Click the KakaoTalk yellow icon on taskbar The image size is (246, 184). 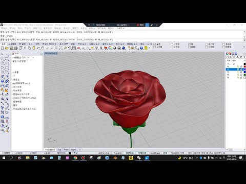click(131, 158)
